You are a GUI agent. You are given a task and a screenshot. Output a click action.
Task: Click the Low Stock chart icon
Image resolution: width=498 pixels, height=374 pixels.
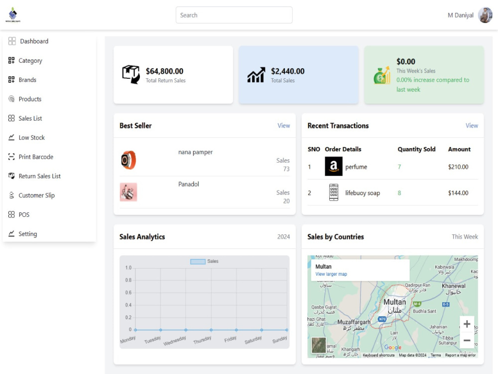(11, 138)
